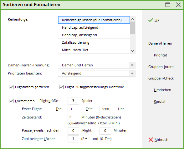Click the Flightgröße Spieler input field
Viewport: 184px width, 149px height.
click(x=73, y=101)
